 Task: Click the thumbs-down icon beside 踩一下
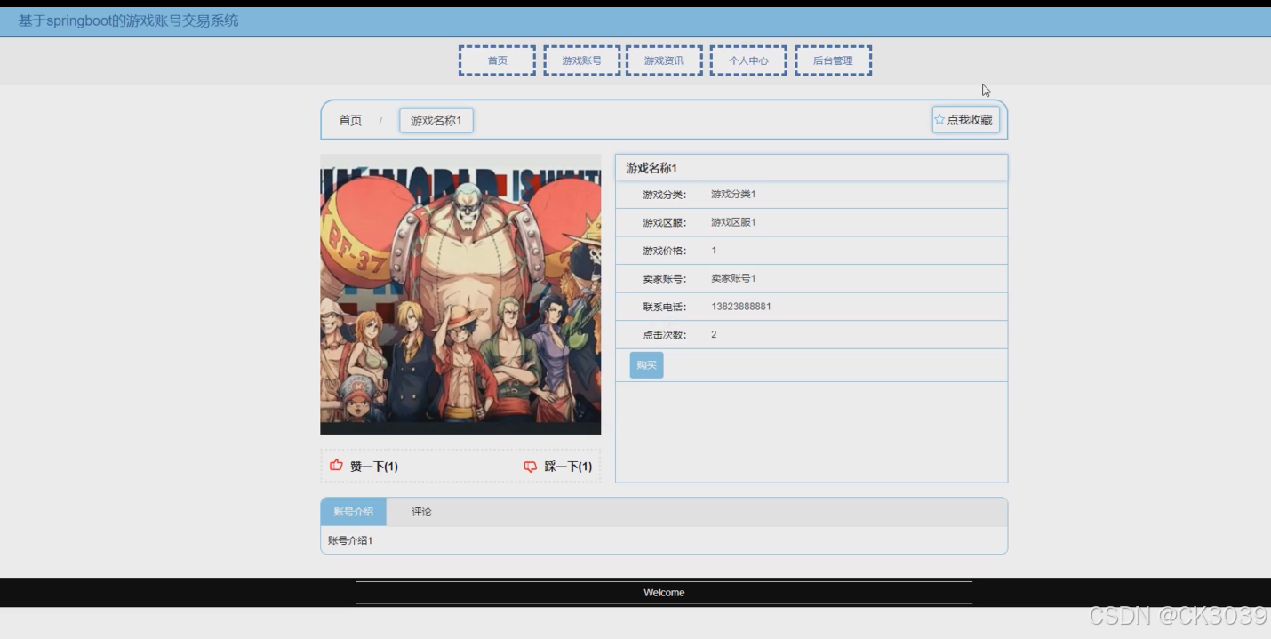tap(530, 465)
